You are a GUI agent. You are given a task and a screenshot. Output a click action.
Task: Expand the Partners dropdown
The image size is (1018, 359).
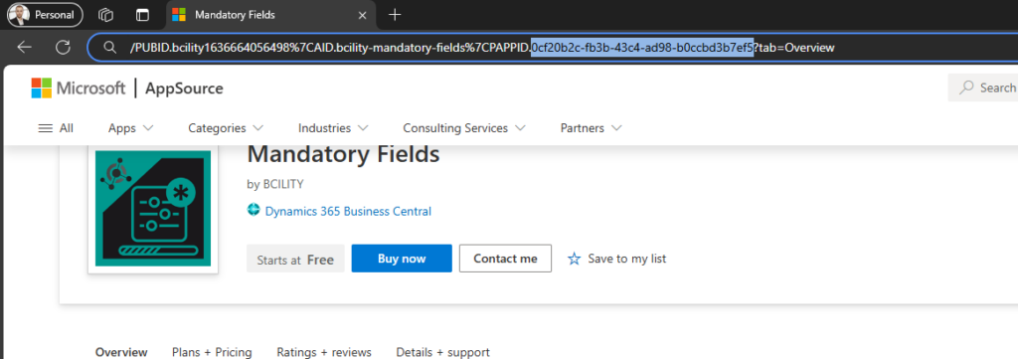[x=591, y=128]
